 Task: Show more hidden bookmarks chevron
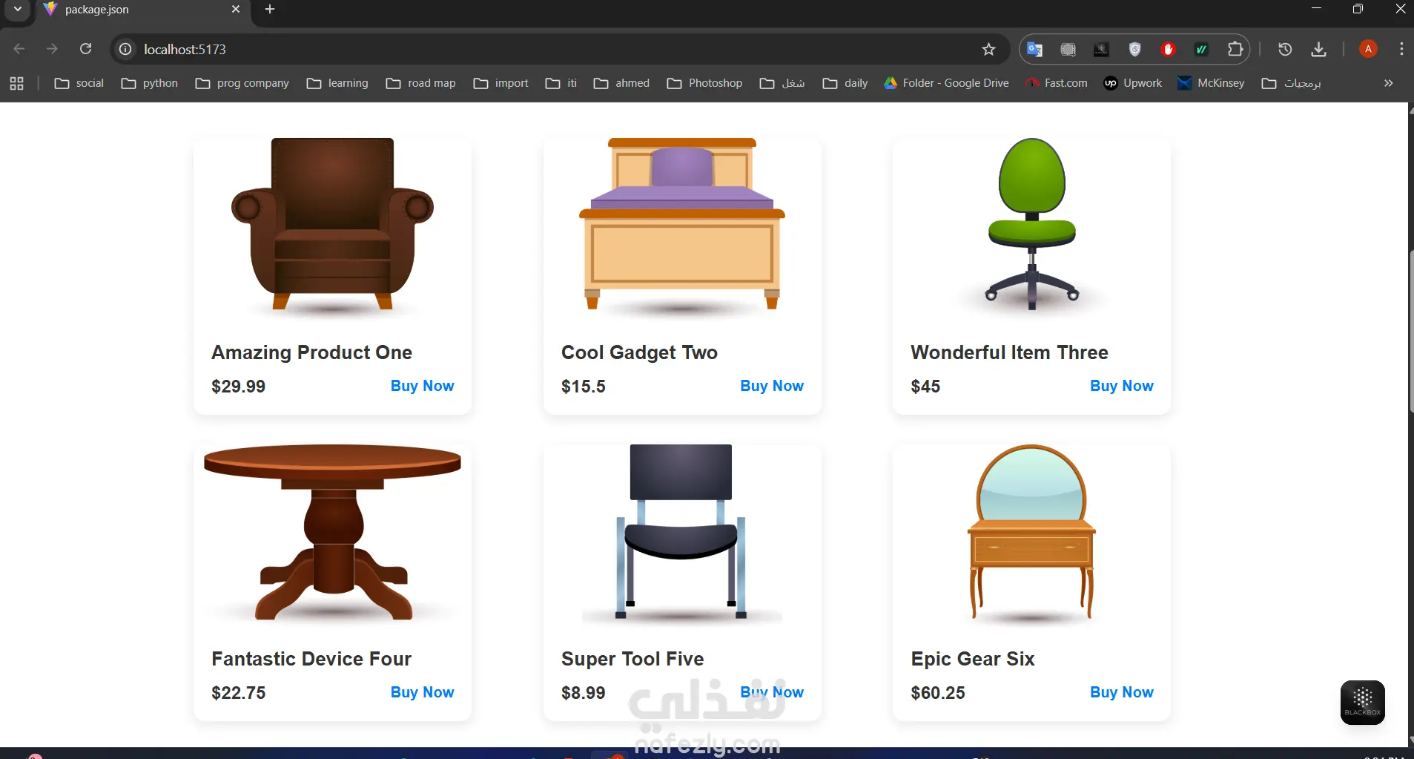pyautogui.click(x=1388, y=83)
